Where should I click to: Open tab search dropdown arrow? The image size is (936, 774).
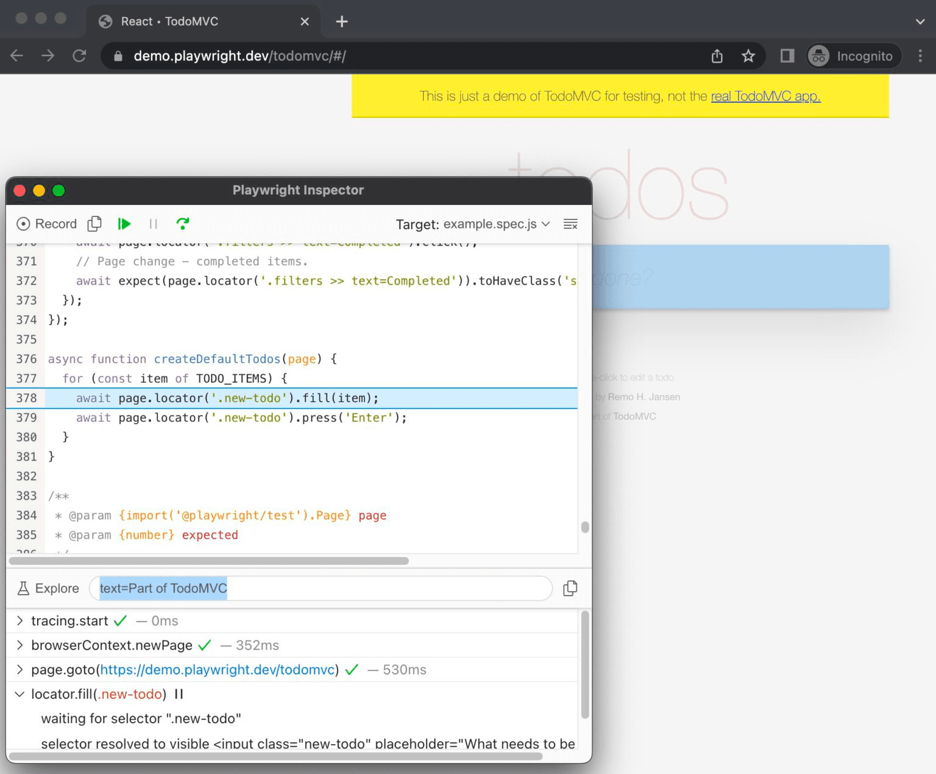pyautogui.click(x=920, y=21)
